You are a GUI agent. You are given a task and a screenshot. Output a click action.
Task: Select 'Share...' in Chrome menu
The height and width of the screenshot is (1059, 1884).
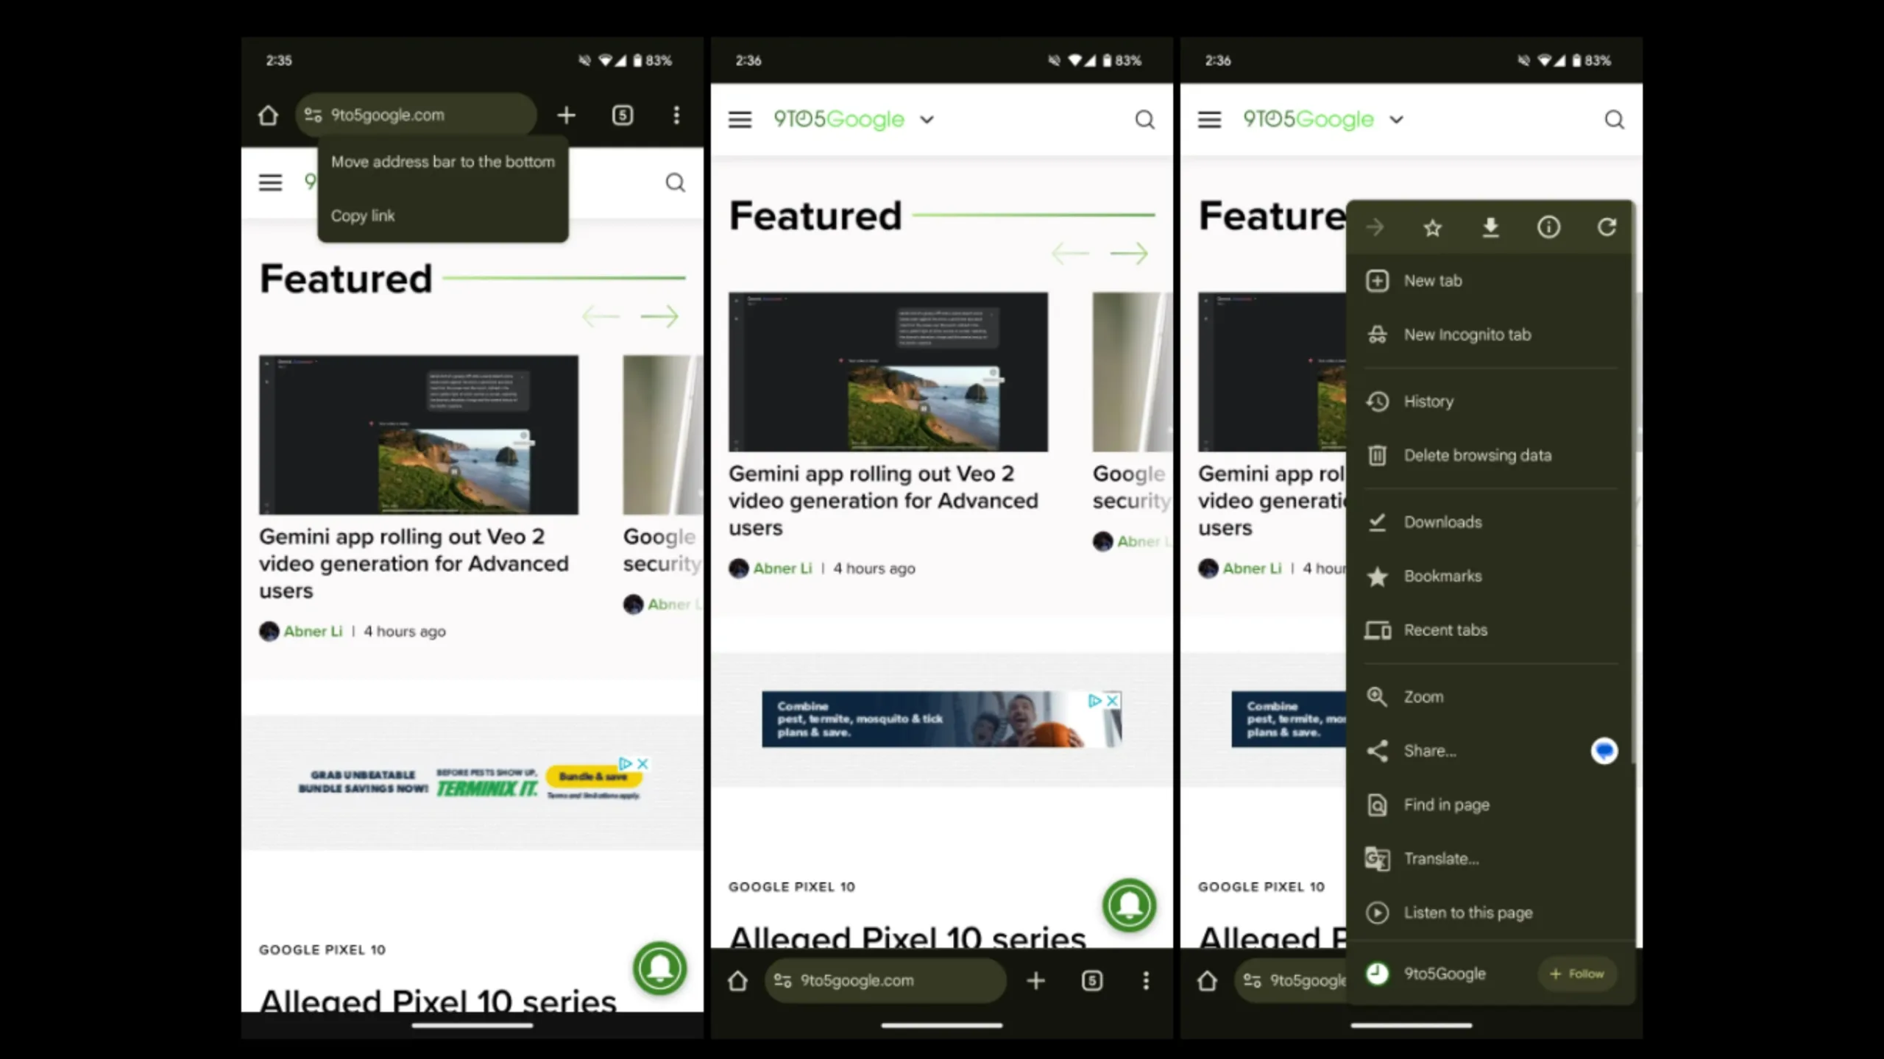[x=1465, y=751]
